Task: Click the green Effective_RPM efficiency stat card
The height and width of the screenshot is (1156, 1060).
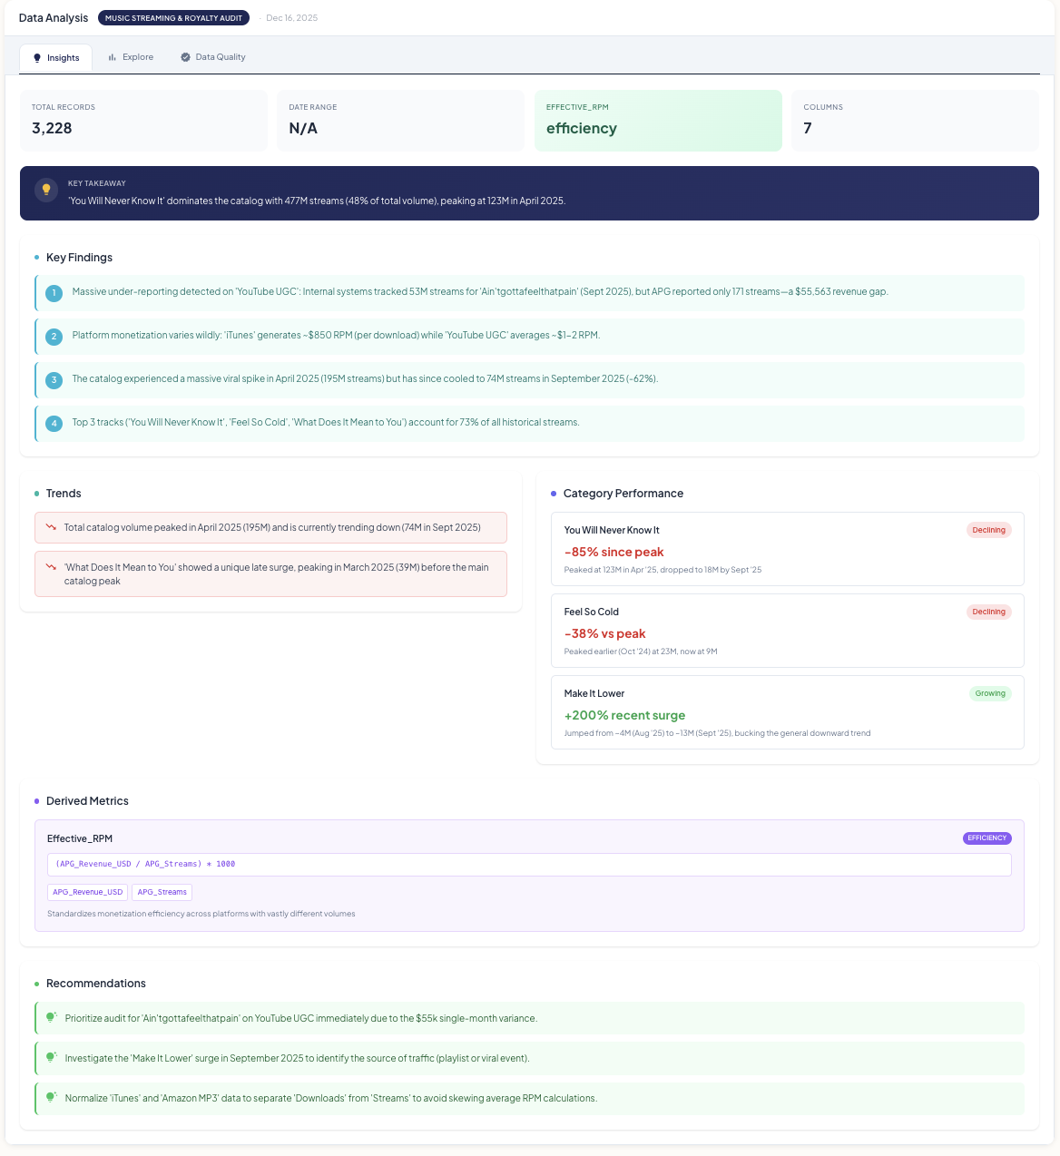Action: click(x=658, y=120)
